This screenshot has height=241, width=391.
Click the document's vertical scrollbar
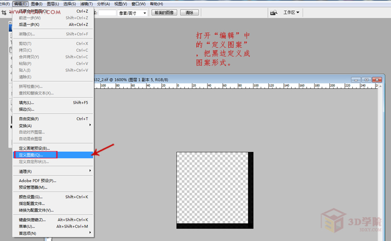380,162
